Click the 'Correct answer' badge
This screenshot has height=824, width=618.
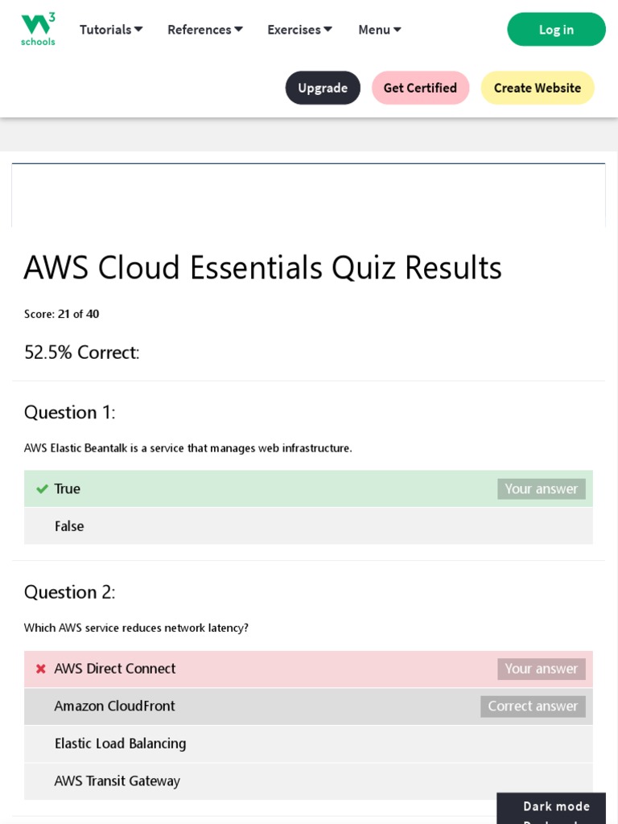(x=533, y=707)
